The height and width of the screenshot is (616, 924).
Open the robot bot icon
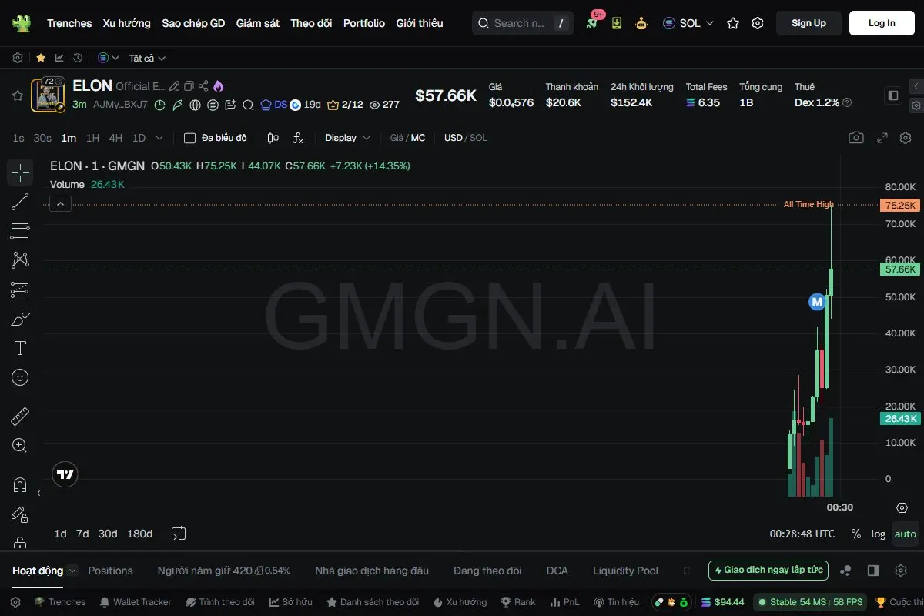point(641,23)
